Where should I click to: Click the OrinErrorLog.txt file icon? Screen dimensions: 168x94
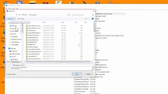27,47
